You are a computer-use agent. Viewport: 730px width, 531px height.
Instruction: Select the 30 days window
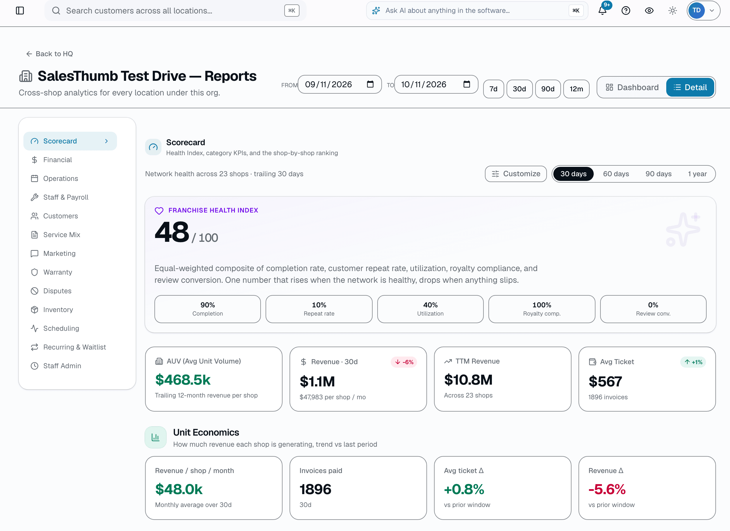tap(573, 174)
